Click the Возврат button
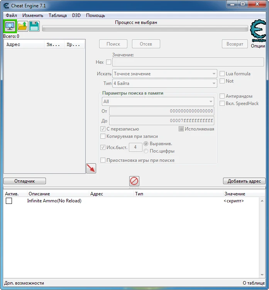 tap(235, 44)
